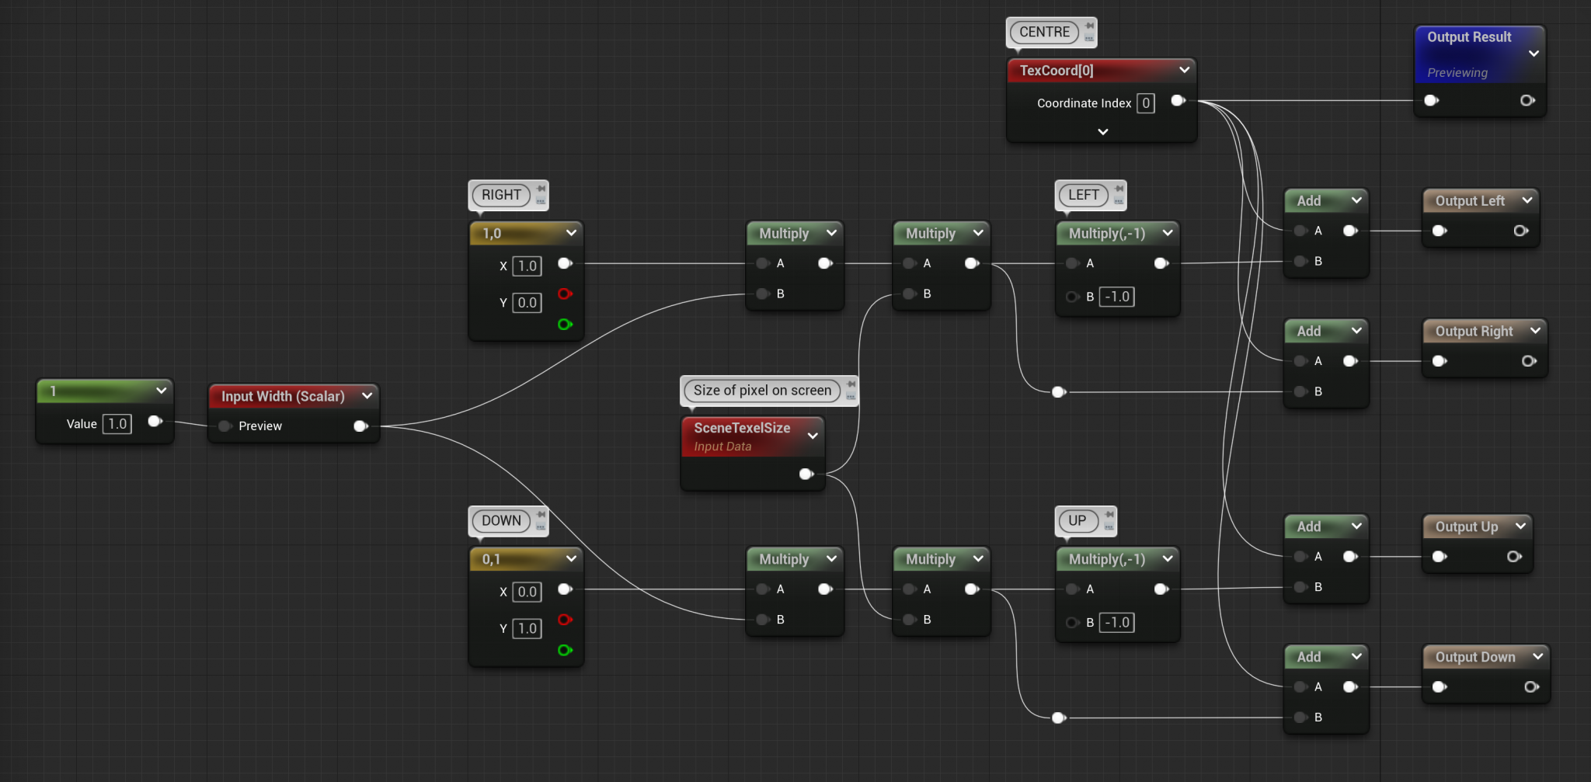Click the chevron on the green '1' constant node

[161, 391]
